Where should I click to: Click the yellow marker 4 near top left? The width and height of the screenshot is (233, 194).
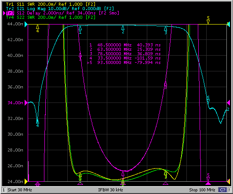tap(38, 28)
